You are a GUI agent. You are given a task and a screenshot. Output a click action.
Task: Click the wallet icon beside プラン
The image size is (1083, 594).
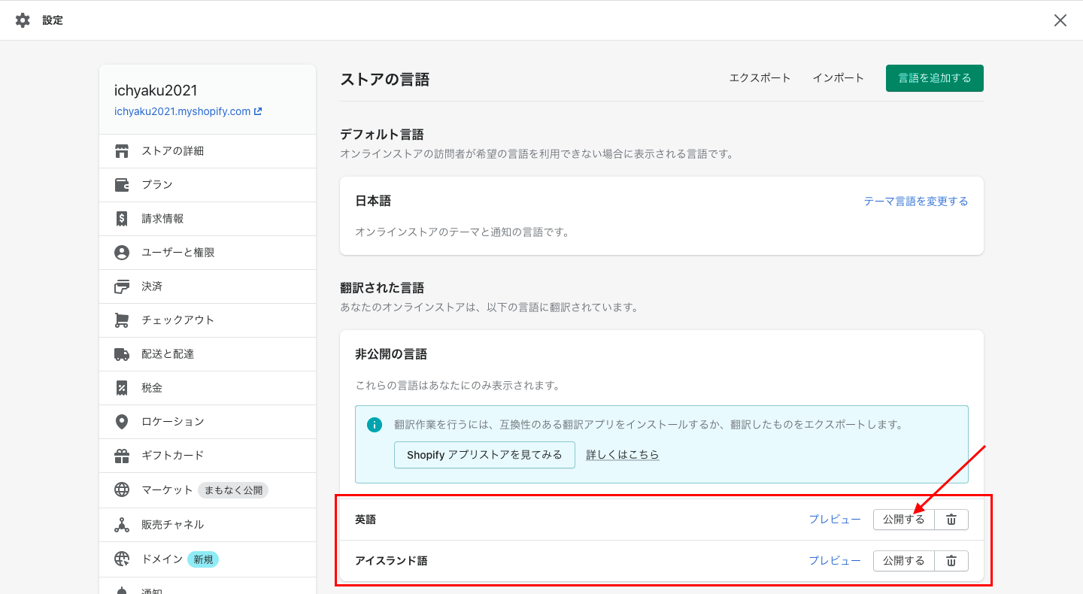[x=122, y=185]
